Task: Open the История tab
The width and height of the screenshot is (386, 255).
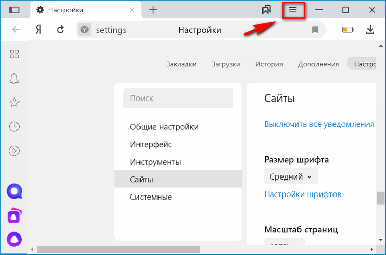Action: click(269, 64)
